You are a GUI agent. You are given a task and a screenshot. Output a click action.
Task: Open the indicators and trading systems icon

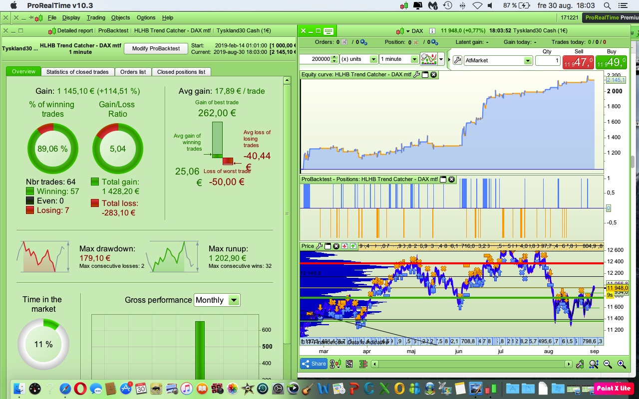coord(429,59)
